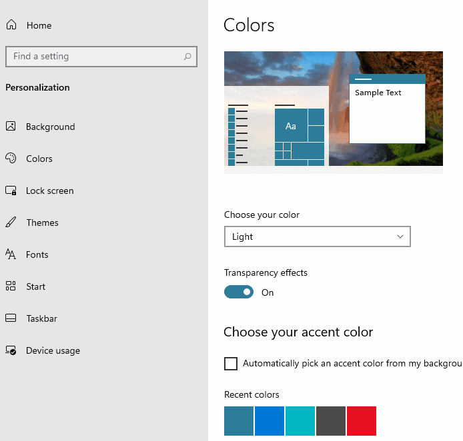
Task: Open the Themes settings page
Action: pos(43,222)
